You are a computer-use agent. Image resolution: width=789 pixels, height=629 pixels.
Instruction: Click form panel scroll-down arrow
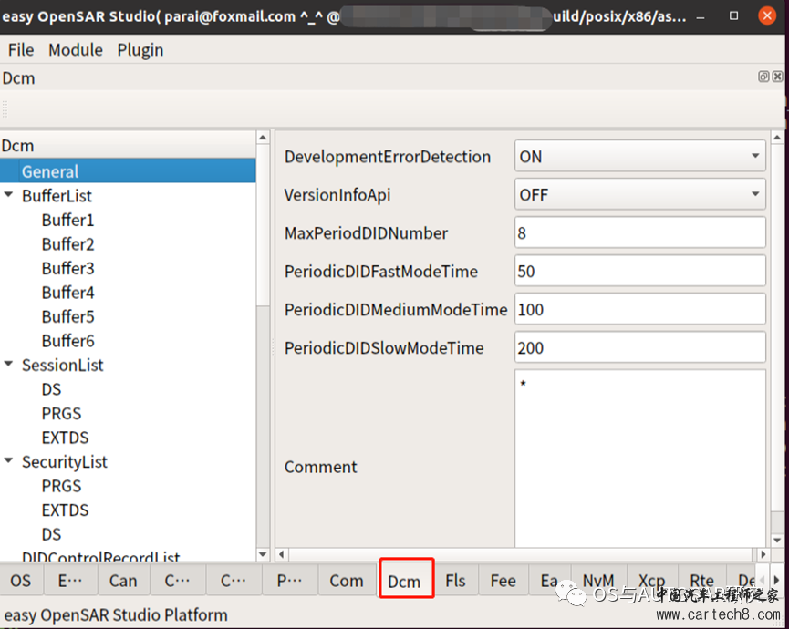pos(777,541)
